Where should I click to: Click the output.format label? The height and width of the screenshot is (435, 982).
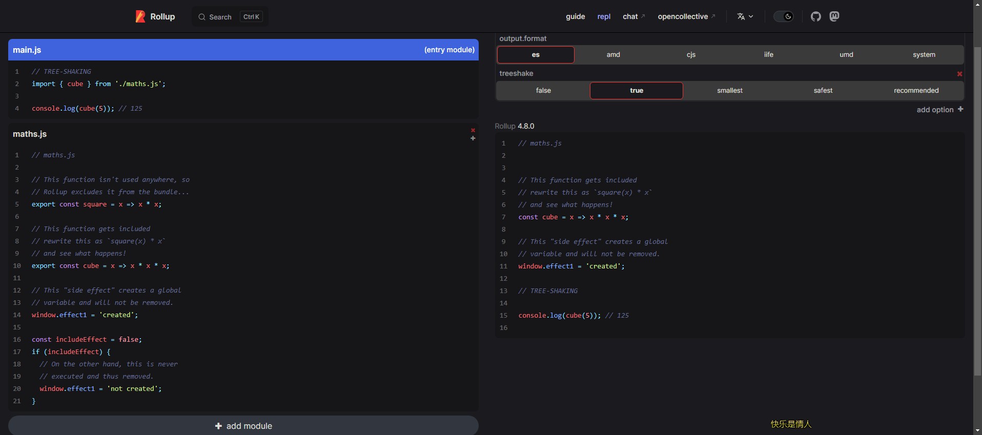tap(523, 38)
